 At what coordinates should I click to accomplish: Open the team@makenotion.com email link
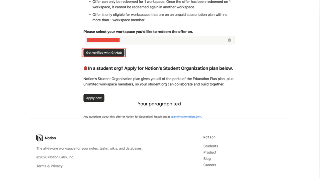(x=186, y=117)
